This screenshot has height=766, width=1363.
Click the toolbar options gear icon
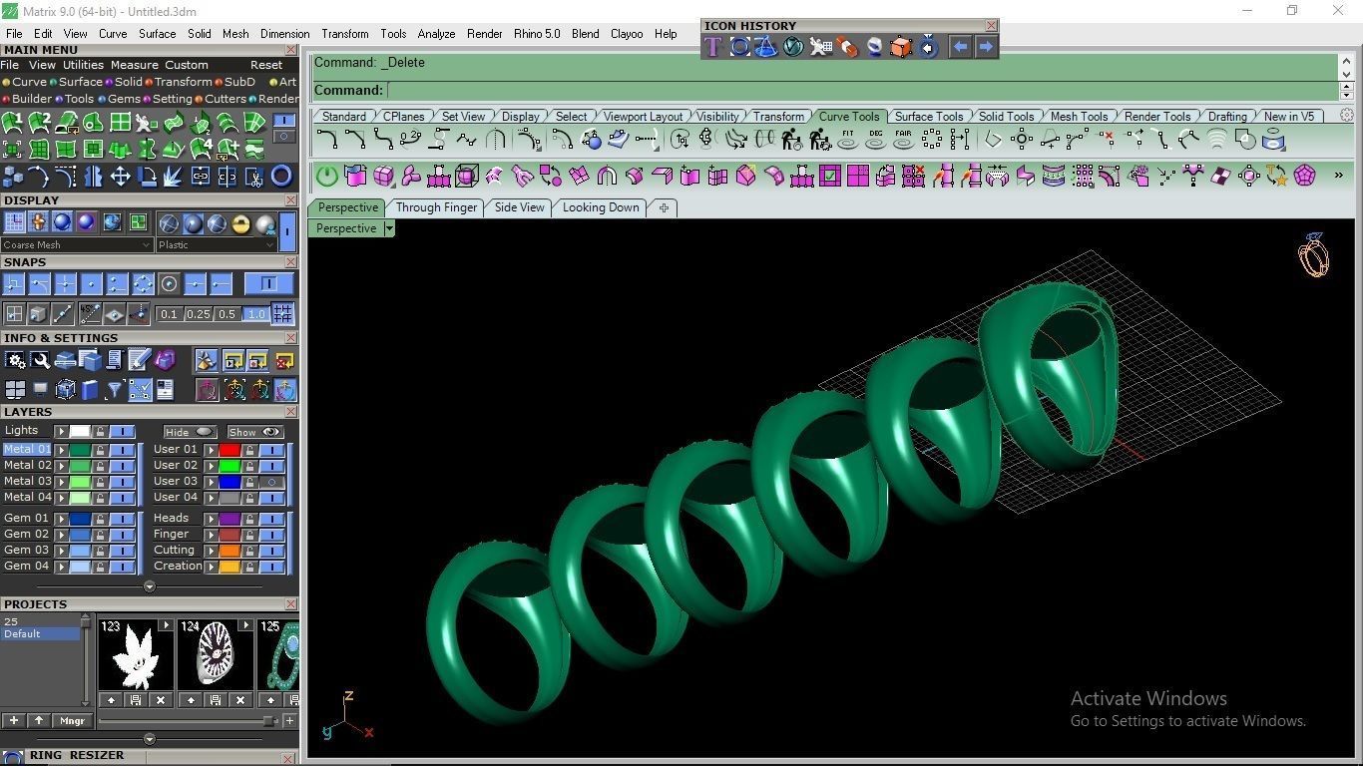(1347, 116)
